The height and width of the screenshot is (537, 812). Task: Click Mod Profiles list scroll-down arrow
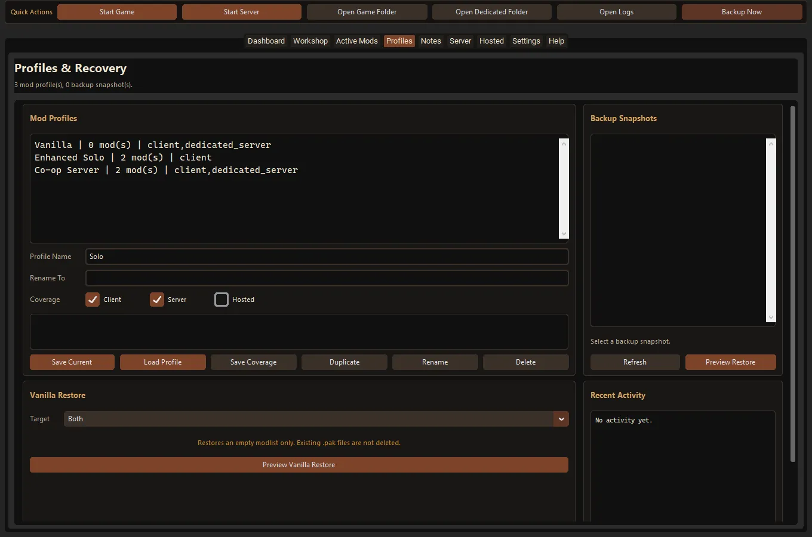[x=564, y=234]
